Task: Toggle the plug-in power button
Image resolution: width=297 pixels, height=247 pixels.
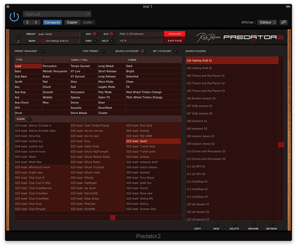Action: coord(15,16)
